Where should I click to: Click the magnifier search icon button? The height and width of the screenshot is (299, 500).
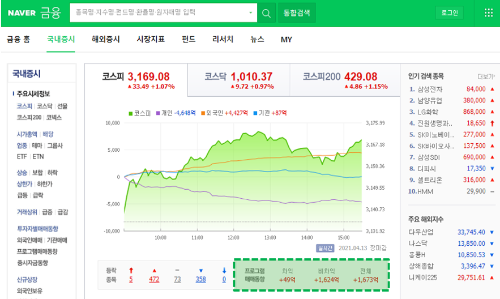pos(266,13)
